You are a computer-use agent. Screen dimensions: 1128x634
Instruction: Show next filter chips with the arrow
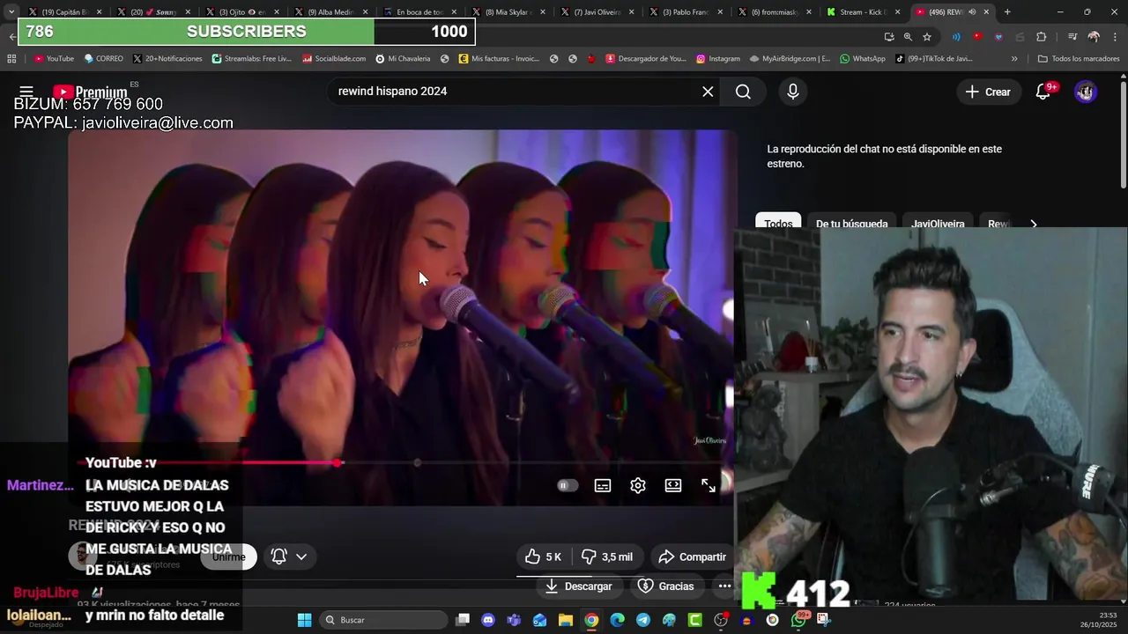click(x=1034, y=224)
